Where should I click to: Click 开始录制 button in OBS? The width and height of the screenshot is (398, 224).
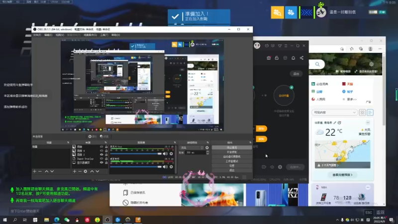(x=232, y=152)
